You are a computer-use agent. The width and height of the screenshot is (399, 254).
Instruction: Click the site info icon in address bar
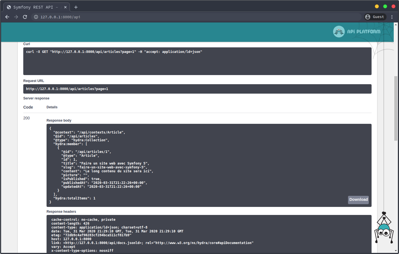tap(36, 17)
